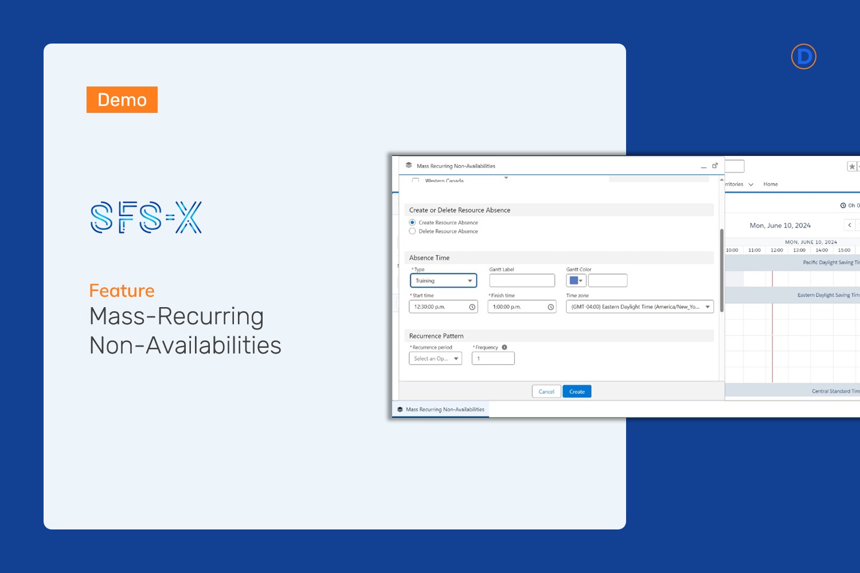
Task: Click the Finish time clock icon
Action: (551, 307)
